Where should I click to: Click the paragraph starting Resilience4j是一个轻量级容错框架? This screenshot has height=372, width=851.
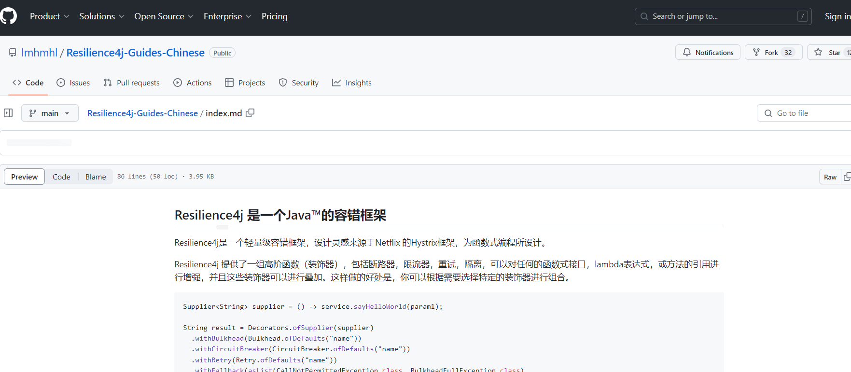point(362,243)
